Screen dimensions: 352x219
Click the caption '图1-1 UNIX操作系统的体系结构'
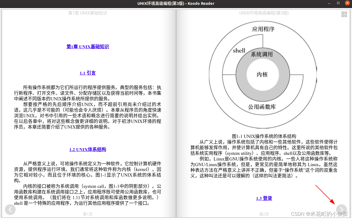pos(264,136)
